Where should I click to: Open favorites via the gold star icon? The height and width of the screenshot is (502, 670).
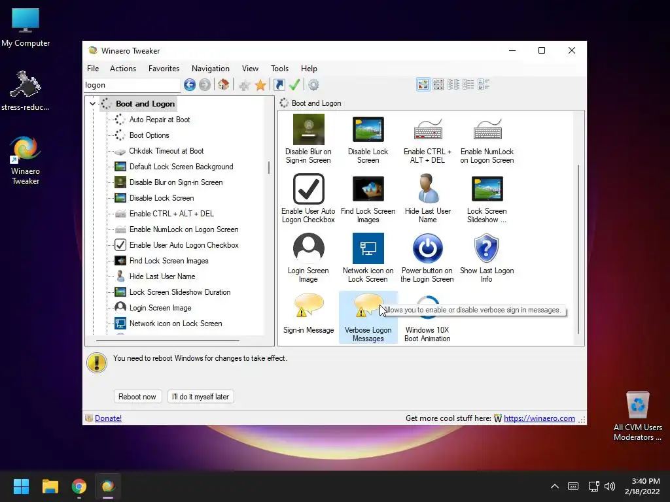click(x=260, y=86)
